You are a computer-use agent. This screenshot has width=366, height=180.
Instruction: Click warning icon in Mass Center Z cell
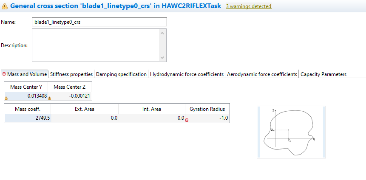pos(50,98)
